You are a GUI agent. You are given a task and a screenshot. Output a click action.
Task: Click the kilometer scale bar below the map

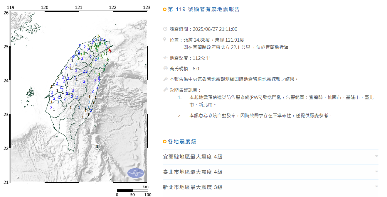click(x=132, y=191)
